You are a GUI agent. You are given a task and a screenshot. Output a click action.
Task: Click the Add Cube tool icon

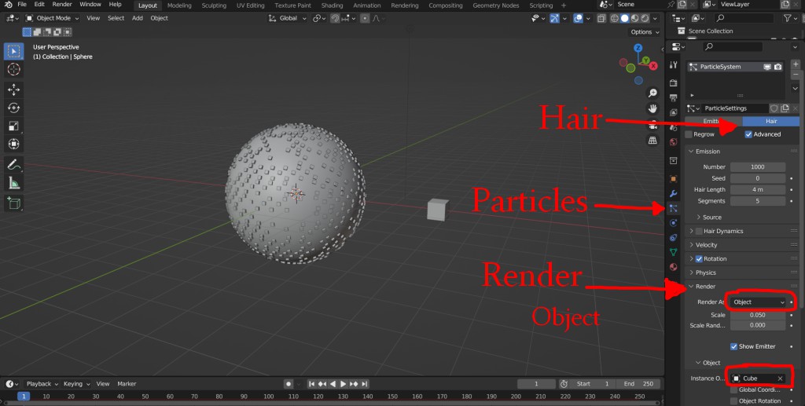tap(14, 203)
